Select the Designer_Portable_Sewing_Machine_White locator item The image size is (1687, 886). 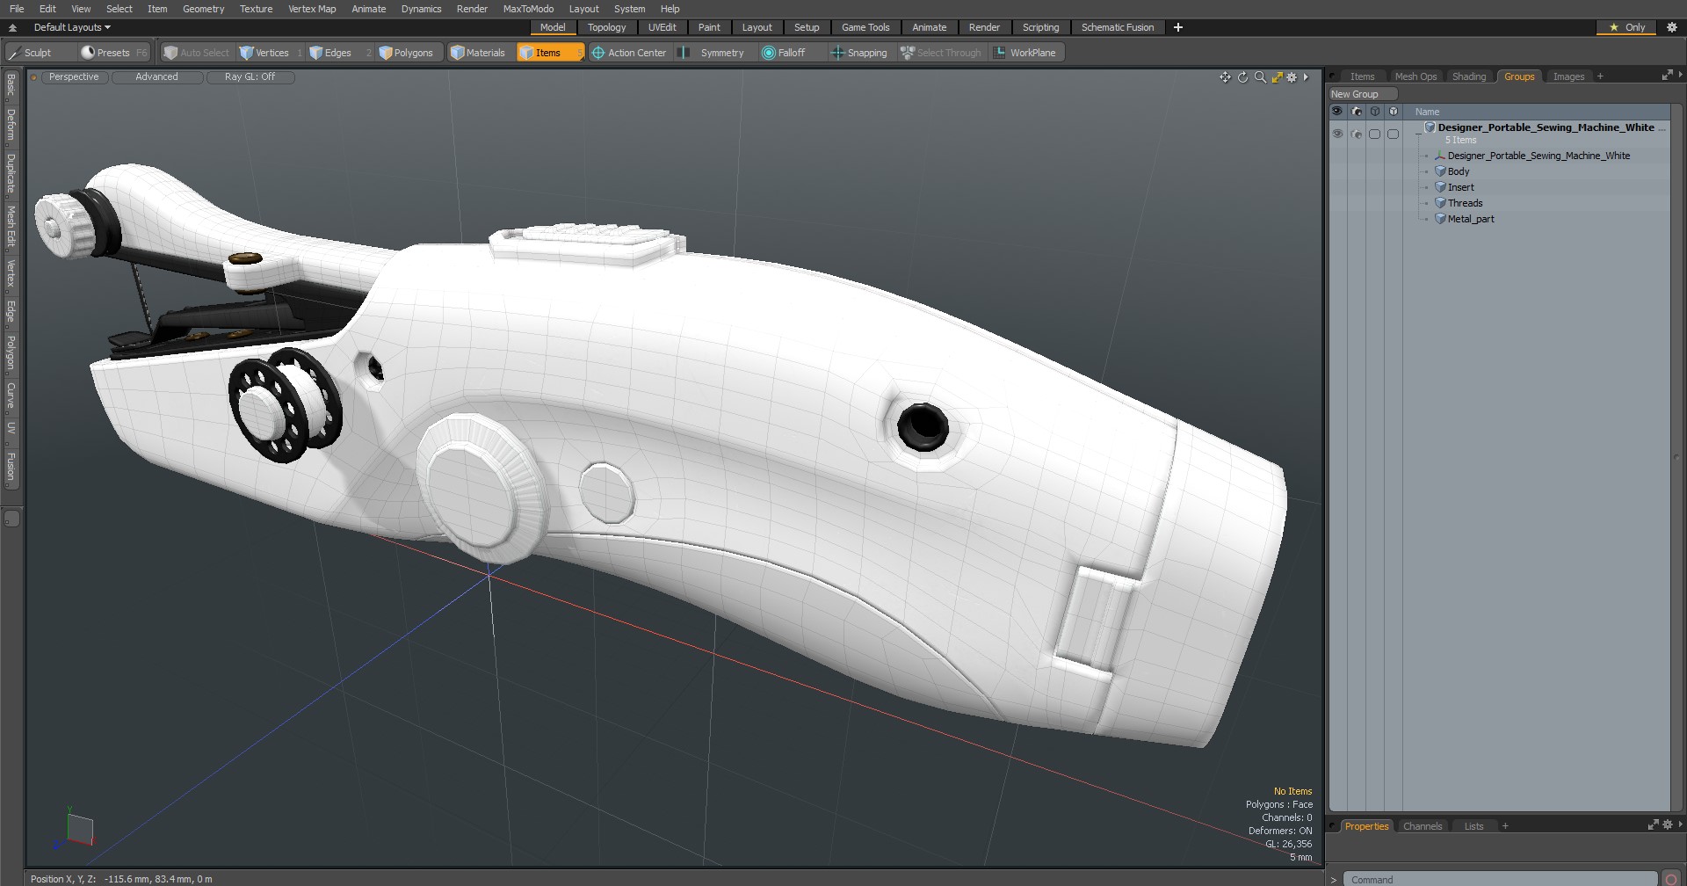coord(1539,156)
